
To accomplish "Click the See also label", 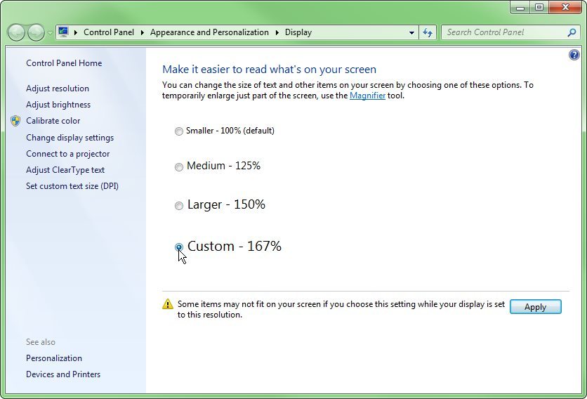I will 41,342.
